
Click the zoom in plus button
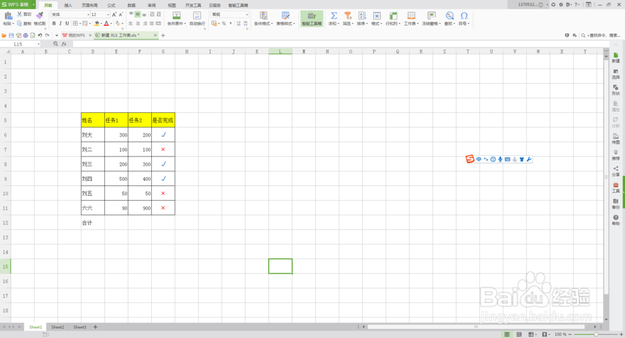pyautogui.click(x=621, y=334)
